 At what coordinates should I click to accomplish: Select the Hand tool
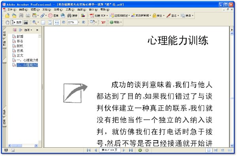tap(7, 23)
